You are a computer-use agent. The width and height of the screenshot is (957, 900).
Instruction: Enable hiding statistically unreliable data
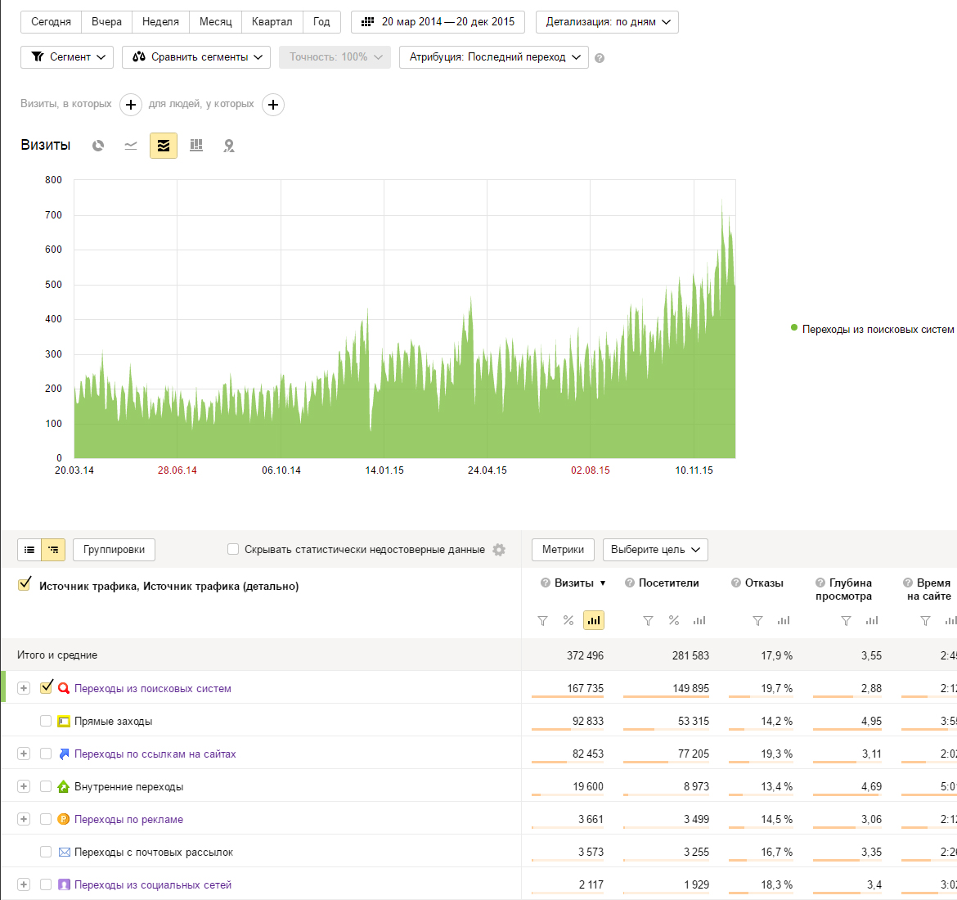[x=233, y=550]
